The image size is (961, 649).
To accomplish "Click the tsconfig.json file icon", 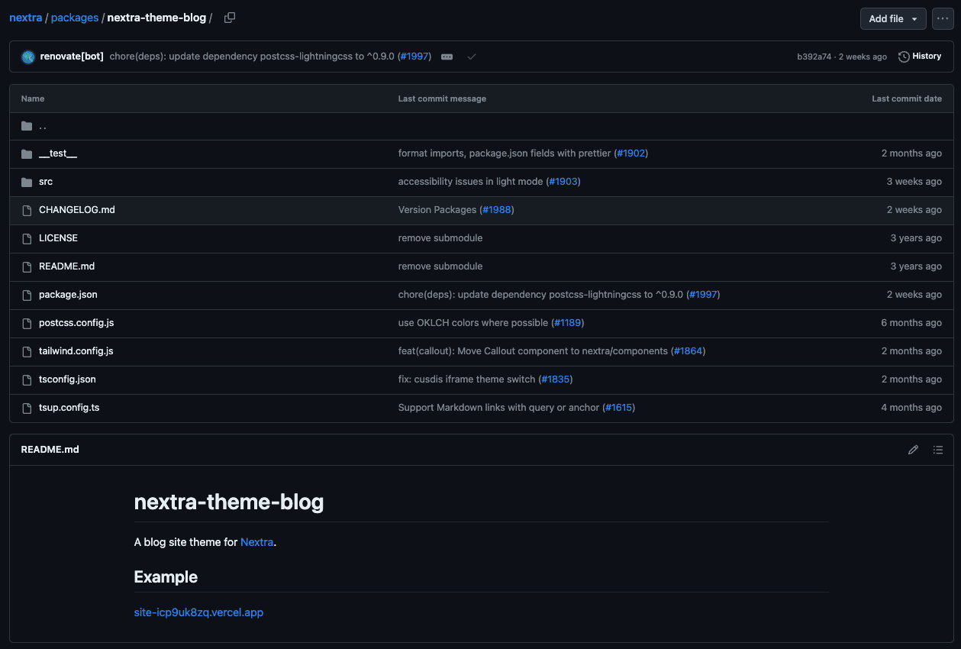I will [27, 379].
